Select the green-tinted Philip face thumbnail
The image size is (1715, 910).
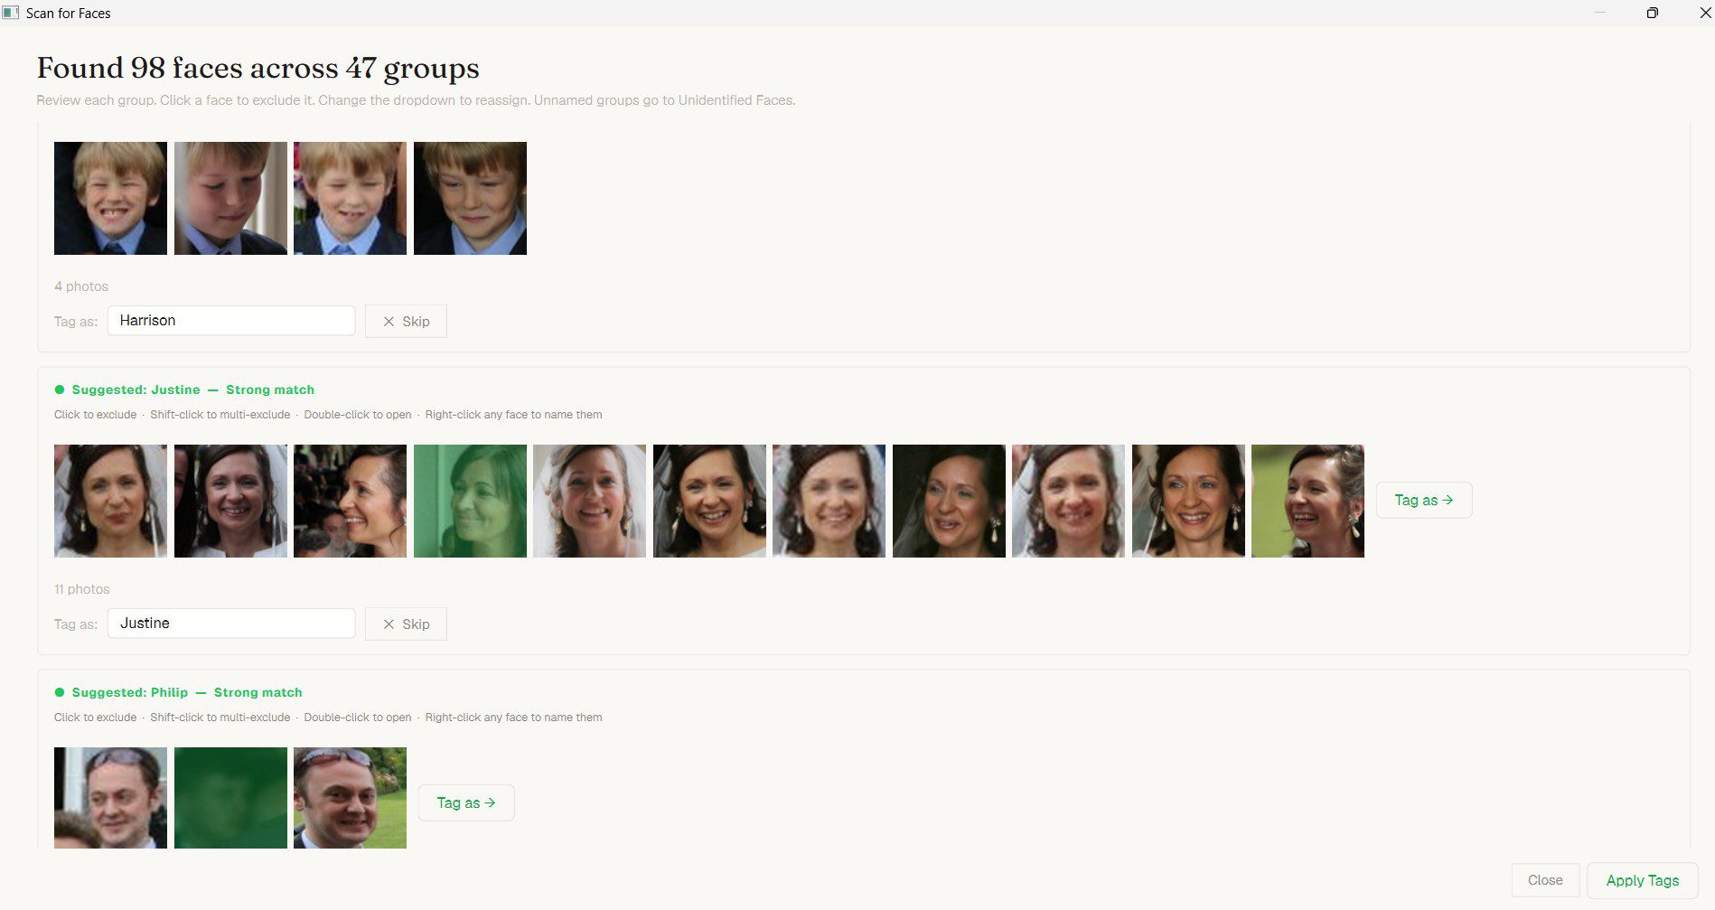coord(230,798)
